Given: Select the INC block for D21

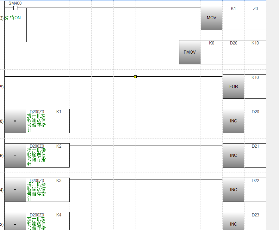Looking at the screenshot, I should tap(233, 155).
